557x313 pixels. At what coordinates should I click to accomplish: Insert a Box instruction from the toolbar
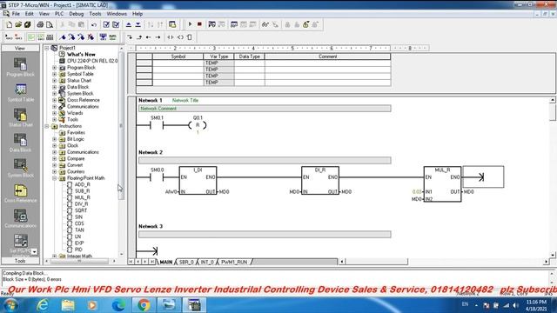(x=190, y=37)
